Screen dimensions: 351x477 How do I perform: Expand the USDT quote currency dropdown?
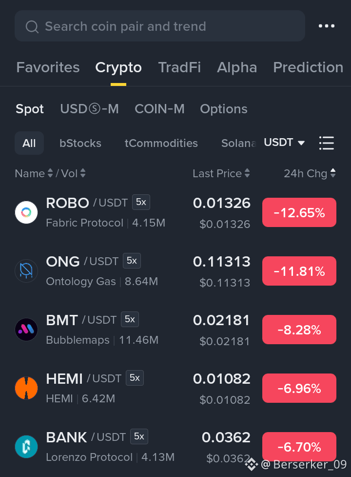284,143
